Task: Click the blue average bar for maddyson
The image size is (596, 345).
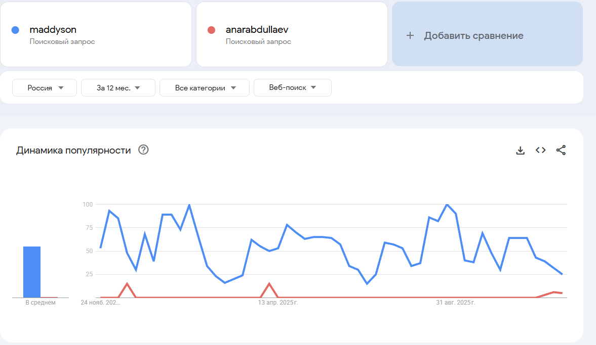Action: click(x=32, y=272)
